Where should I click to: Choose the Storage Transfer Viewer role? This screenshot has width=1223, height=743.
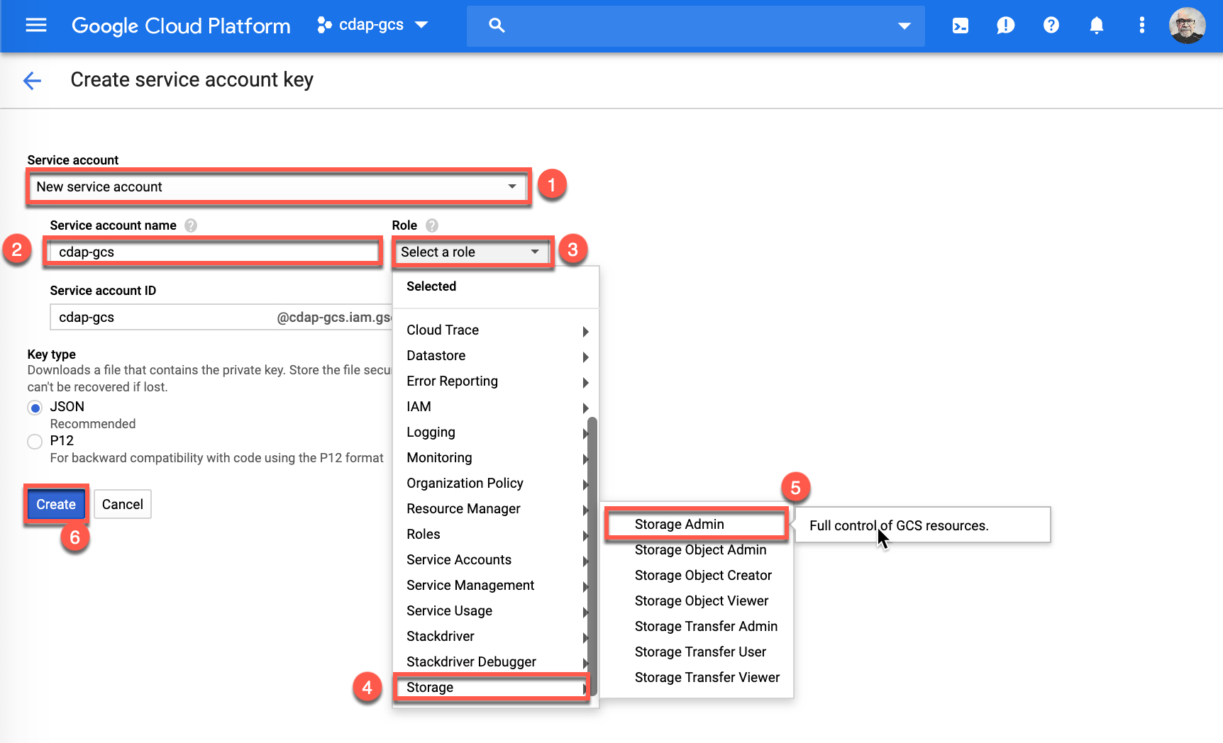pyautogui.click(x=697, y=678)
